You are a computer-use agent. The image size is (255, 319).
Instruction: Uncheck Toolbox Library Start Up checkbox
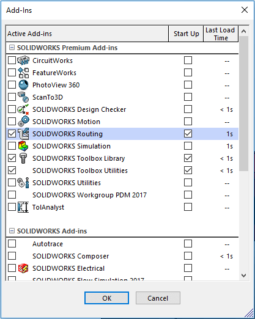188,158
